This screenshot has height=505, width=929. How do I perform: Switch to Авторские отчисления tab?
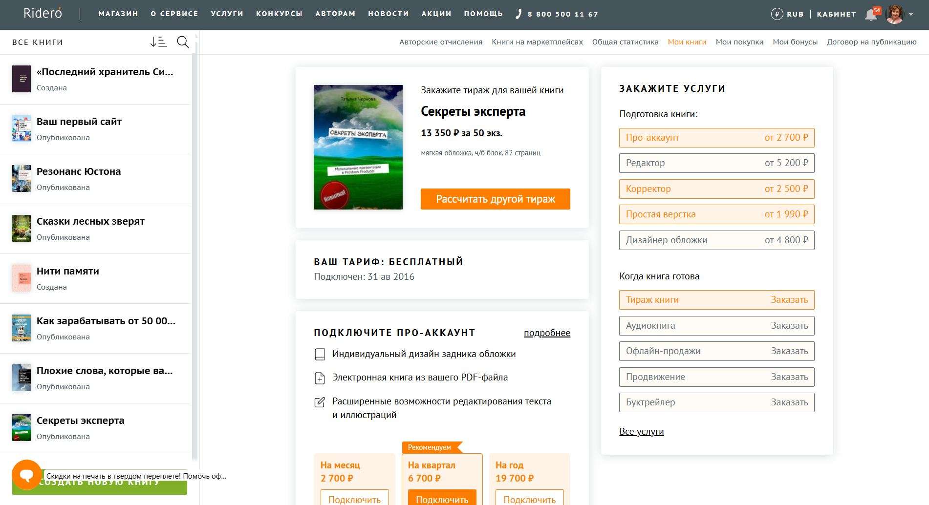[x=441, y=42]
